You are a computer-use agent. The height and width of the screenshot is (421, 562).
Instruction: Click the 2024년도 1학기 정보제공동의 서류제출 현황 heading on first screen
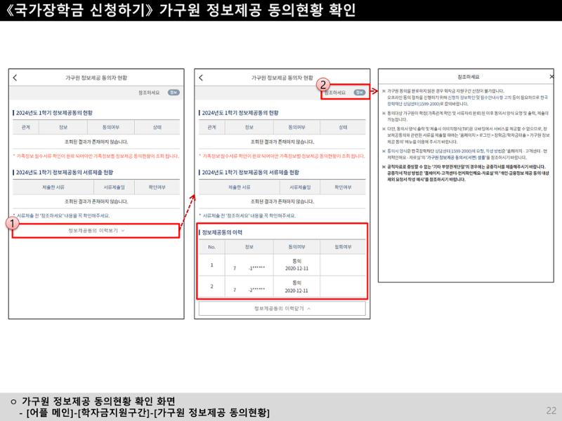point(65,172)
